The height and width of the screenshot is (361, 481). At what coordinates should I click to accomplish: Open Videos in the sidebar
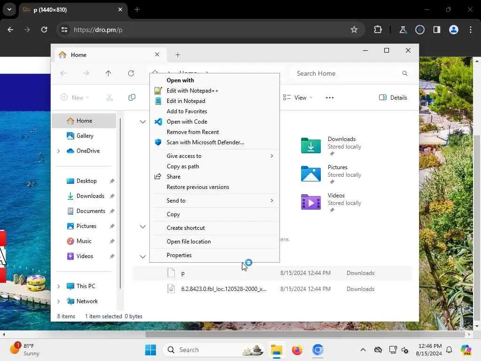click(84, 256)
